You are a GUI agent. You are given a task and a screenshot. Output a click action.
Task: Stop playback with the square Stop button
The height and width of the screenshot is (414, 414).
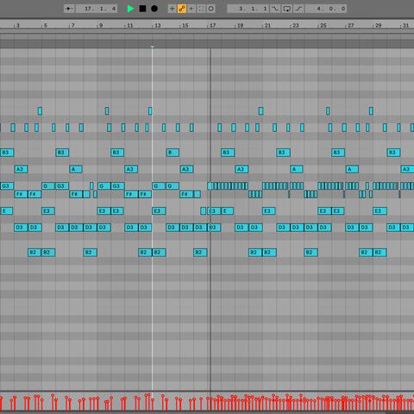coord(142,9)
